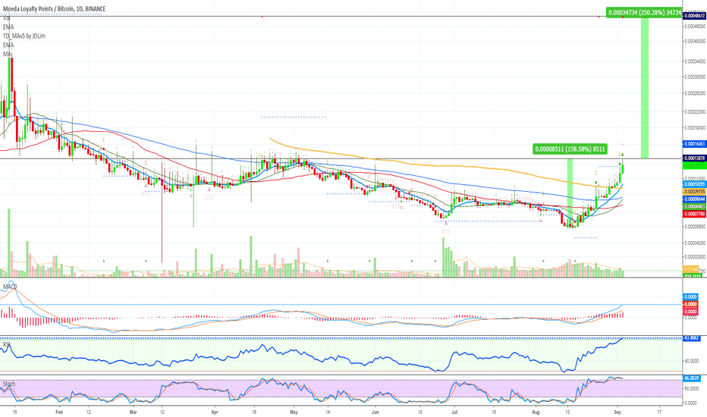
Task: Click the 0.00008403 green price label
Action: pos(694,206)
